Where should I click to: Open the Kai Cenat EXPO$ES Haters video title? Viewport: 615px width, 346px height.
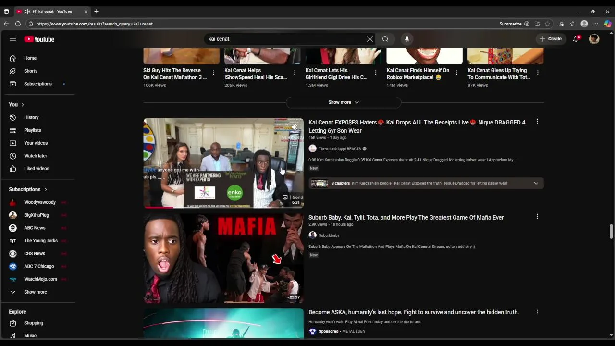tap(417, 126)
